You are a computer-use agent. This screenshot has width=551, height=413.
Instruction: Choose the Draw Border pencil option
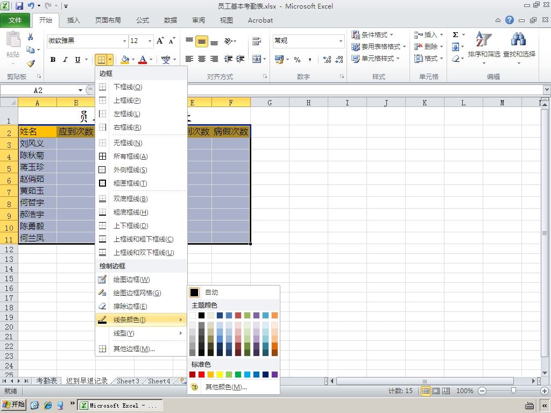[140, 280]
